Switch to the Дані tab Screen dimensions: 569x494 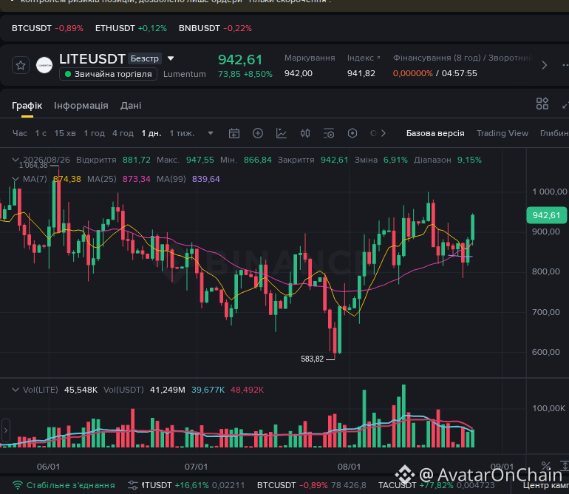(131, 106)
